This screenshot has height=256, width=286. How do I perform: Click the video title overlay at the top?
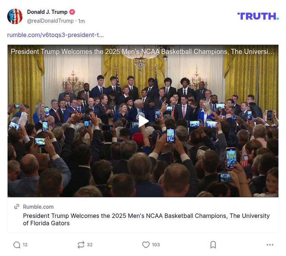point(143,52)
